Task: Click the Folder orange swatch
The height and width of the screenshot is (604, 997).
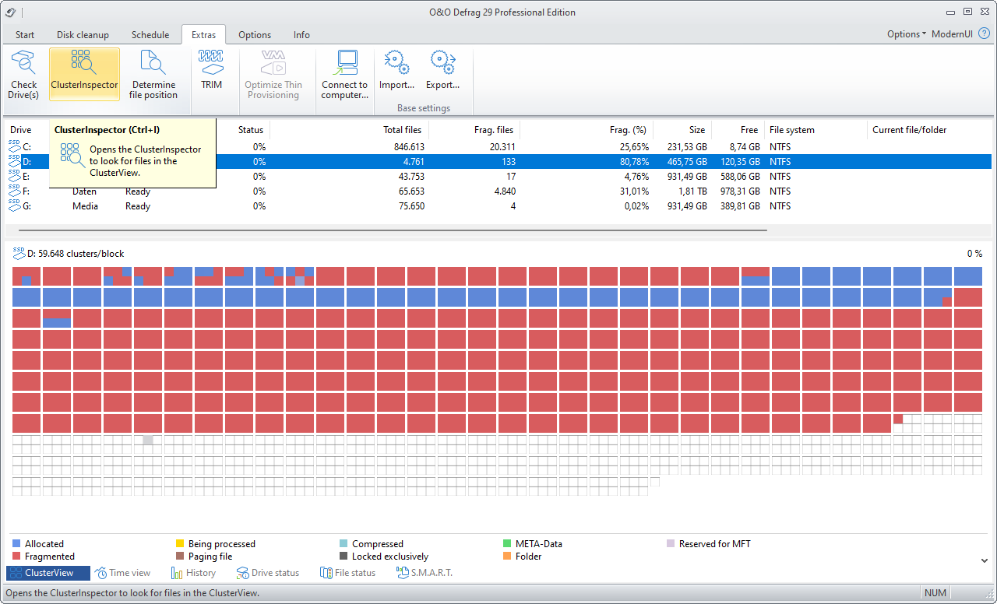Action: coord(508,557)
